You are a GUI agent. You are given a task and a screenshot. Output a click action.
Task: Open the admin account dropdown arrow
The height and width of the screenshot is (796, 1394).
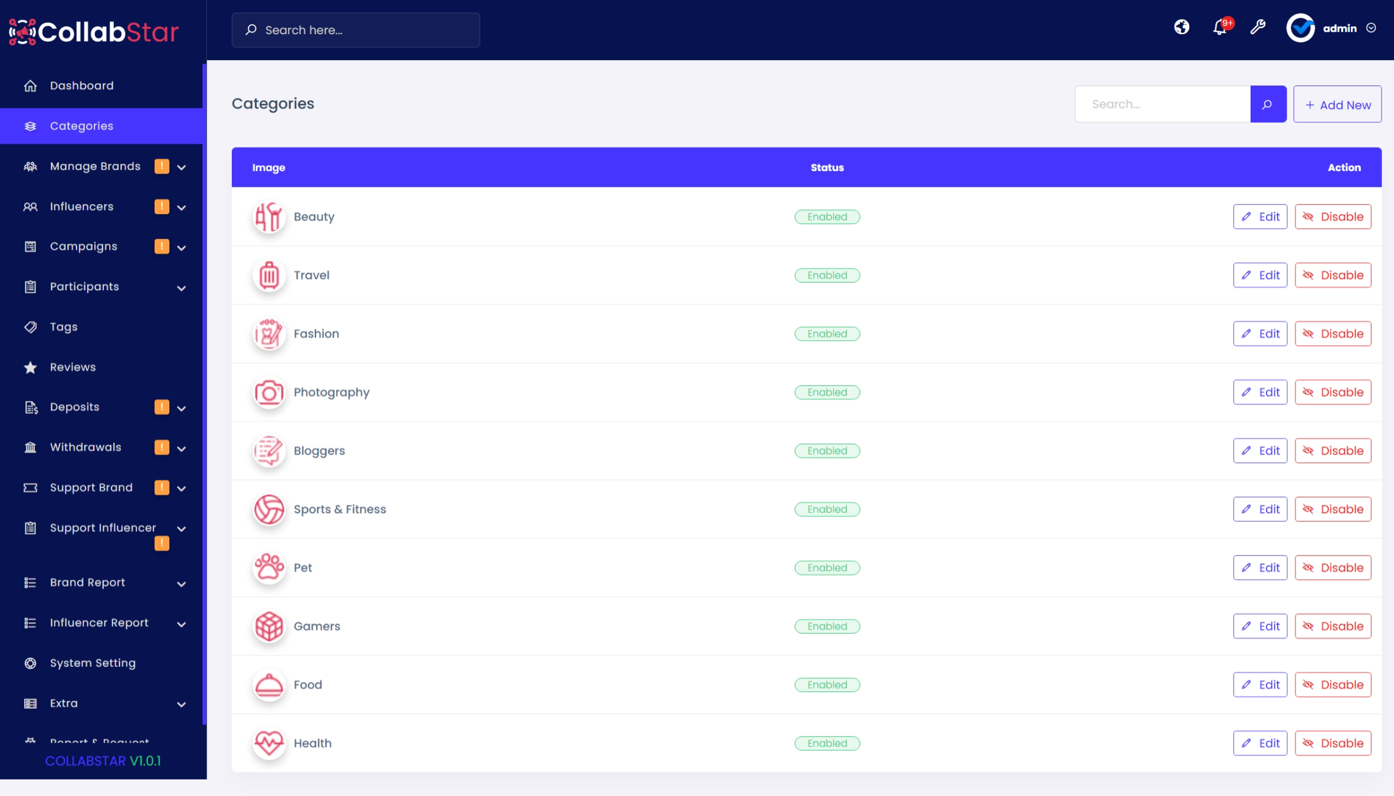1371,28
